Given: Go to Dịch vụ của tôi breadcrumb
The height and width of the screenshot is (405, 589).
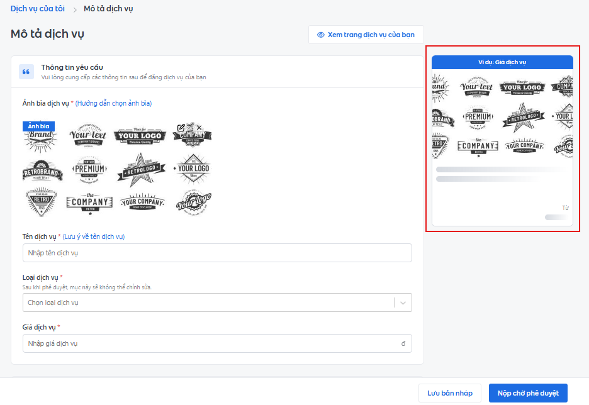Looking at the screenshot, I should [x=37, y=9].
